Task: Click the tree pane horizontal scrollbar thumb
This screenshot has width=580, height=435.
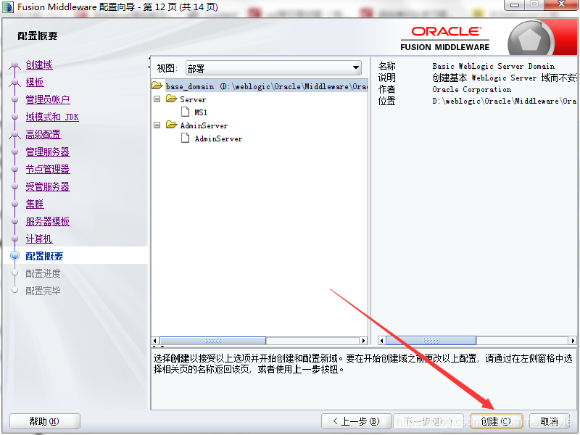Action: coord(212,341)
